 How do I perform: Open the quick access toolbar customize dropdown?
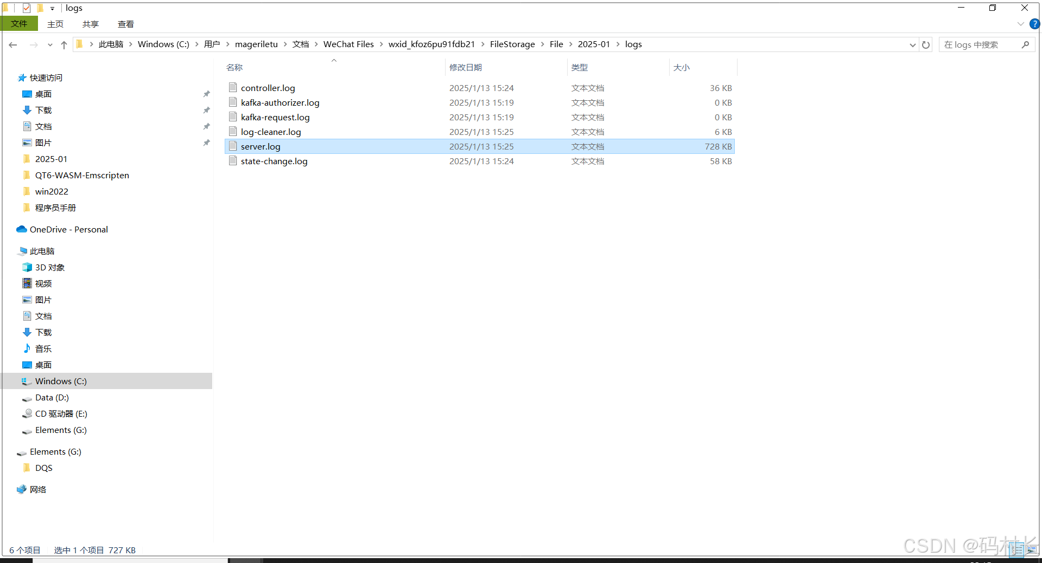[52, 9]
